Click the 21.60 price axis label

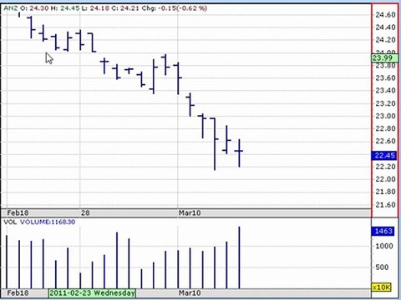[x=386, y=205]
